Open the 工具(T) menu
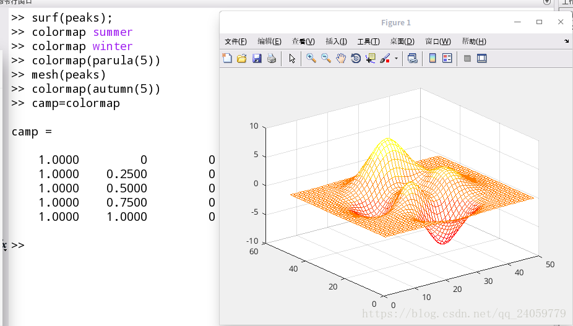This screenshot has height=326, width=573. click(x=368, y=41)
